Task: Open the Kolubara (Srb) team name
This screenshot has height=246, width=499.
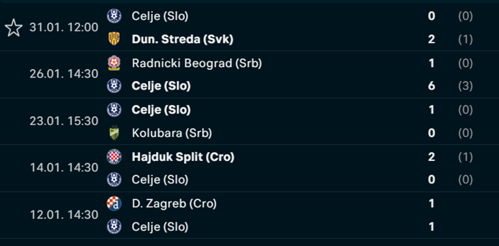Action: pos(171,133)
